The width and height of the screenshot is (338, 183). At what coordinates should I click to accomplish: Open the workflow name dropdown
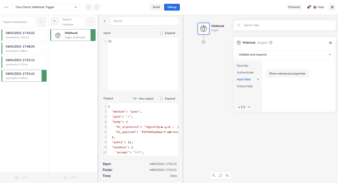click(x=46, y=7)
